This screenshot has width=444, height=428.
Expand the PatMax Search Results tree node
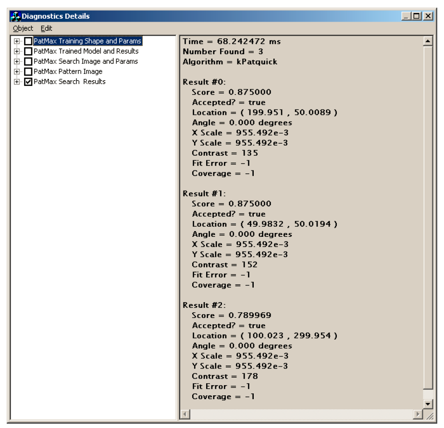click(17, 82)
